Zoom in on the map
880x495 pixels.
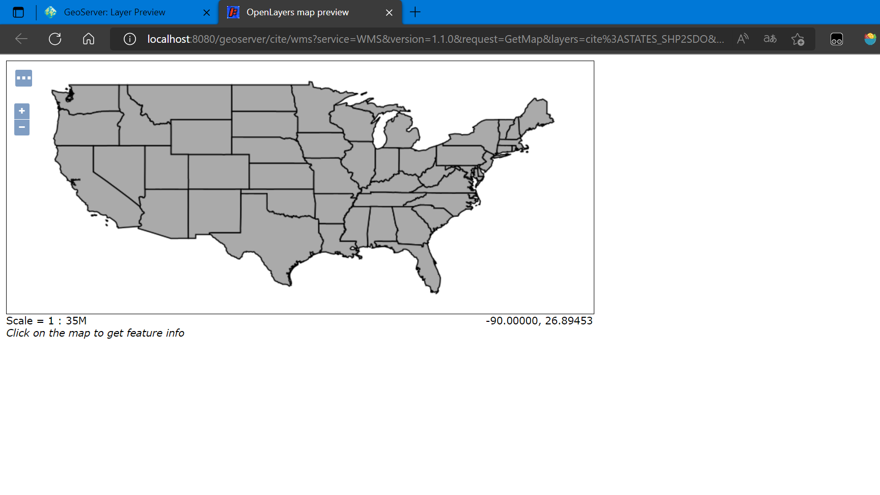(x=22, y=111)
